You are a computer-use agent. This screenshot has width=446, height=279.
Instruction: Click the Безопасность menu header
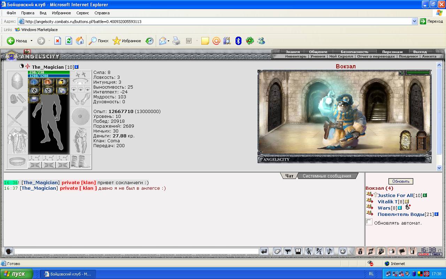coord(354,52)
